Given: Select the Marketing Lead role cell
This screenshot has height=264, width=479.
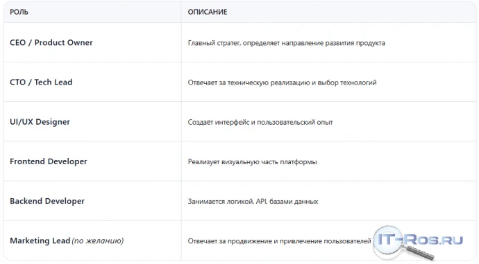Looking at the screenshot, I should 92,240.
